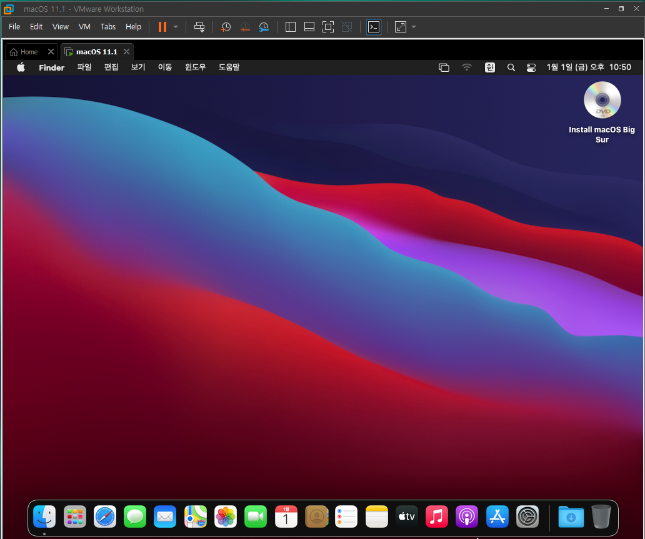Close the Home tab

click(x=51, y=51)
